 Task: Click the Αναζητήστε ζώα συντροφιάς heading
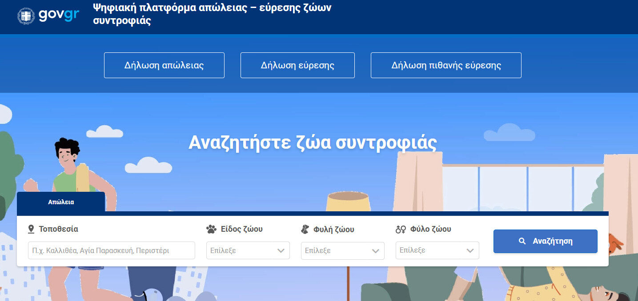click(x=313, y=143)
